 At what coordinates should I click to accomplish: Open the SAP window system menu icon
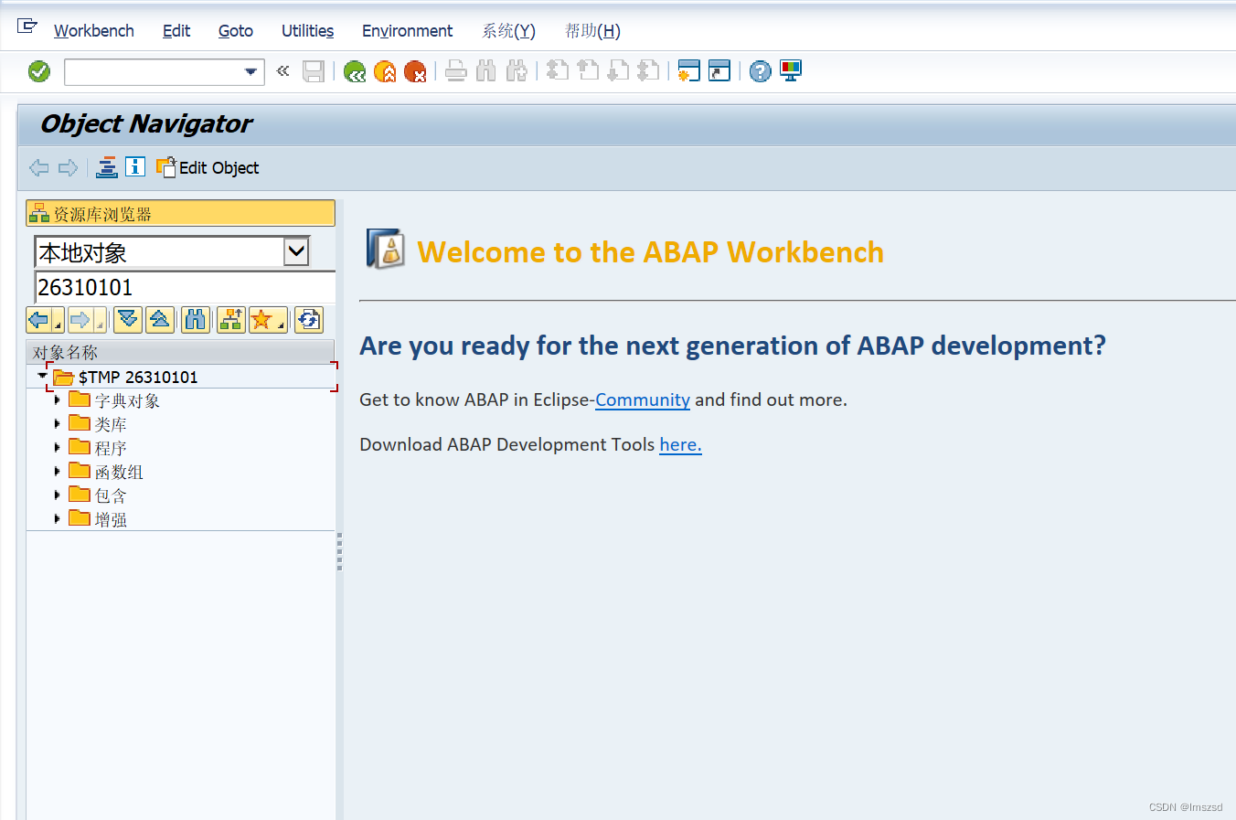pyautogui.click(x=27, y=27)
